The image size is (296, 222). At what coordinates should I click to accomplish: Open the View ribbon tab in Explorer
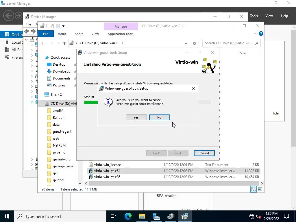[x=95, y=34]
